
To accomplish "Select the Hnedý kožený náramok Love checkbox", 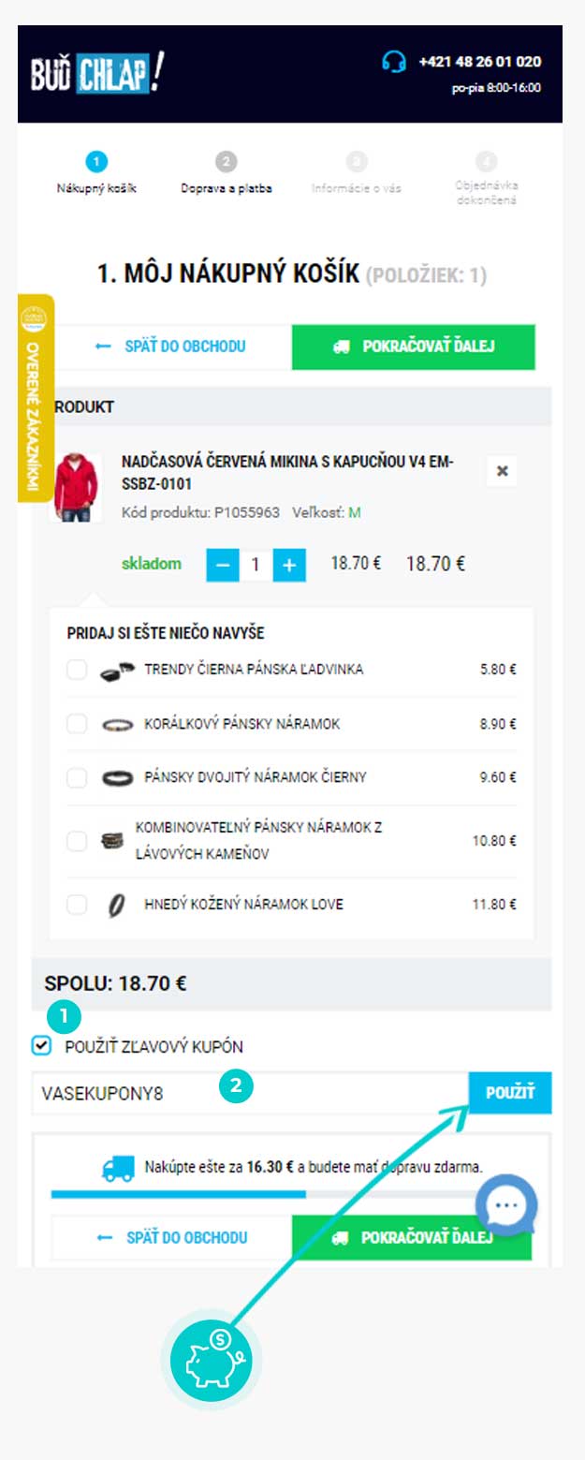I will pos(77,905).
